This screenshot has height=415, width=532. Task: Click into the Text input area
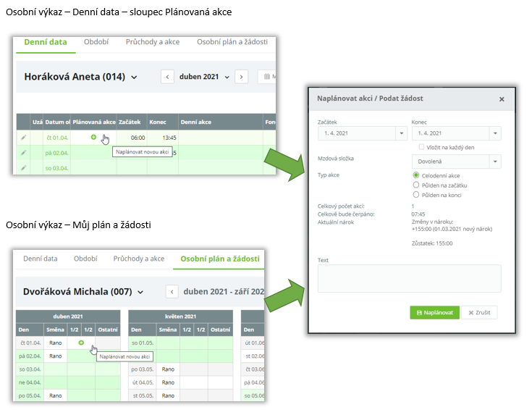(x=409, y=278)
